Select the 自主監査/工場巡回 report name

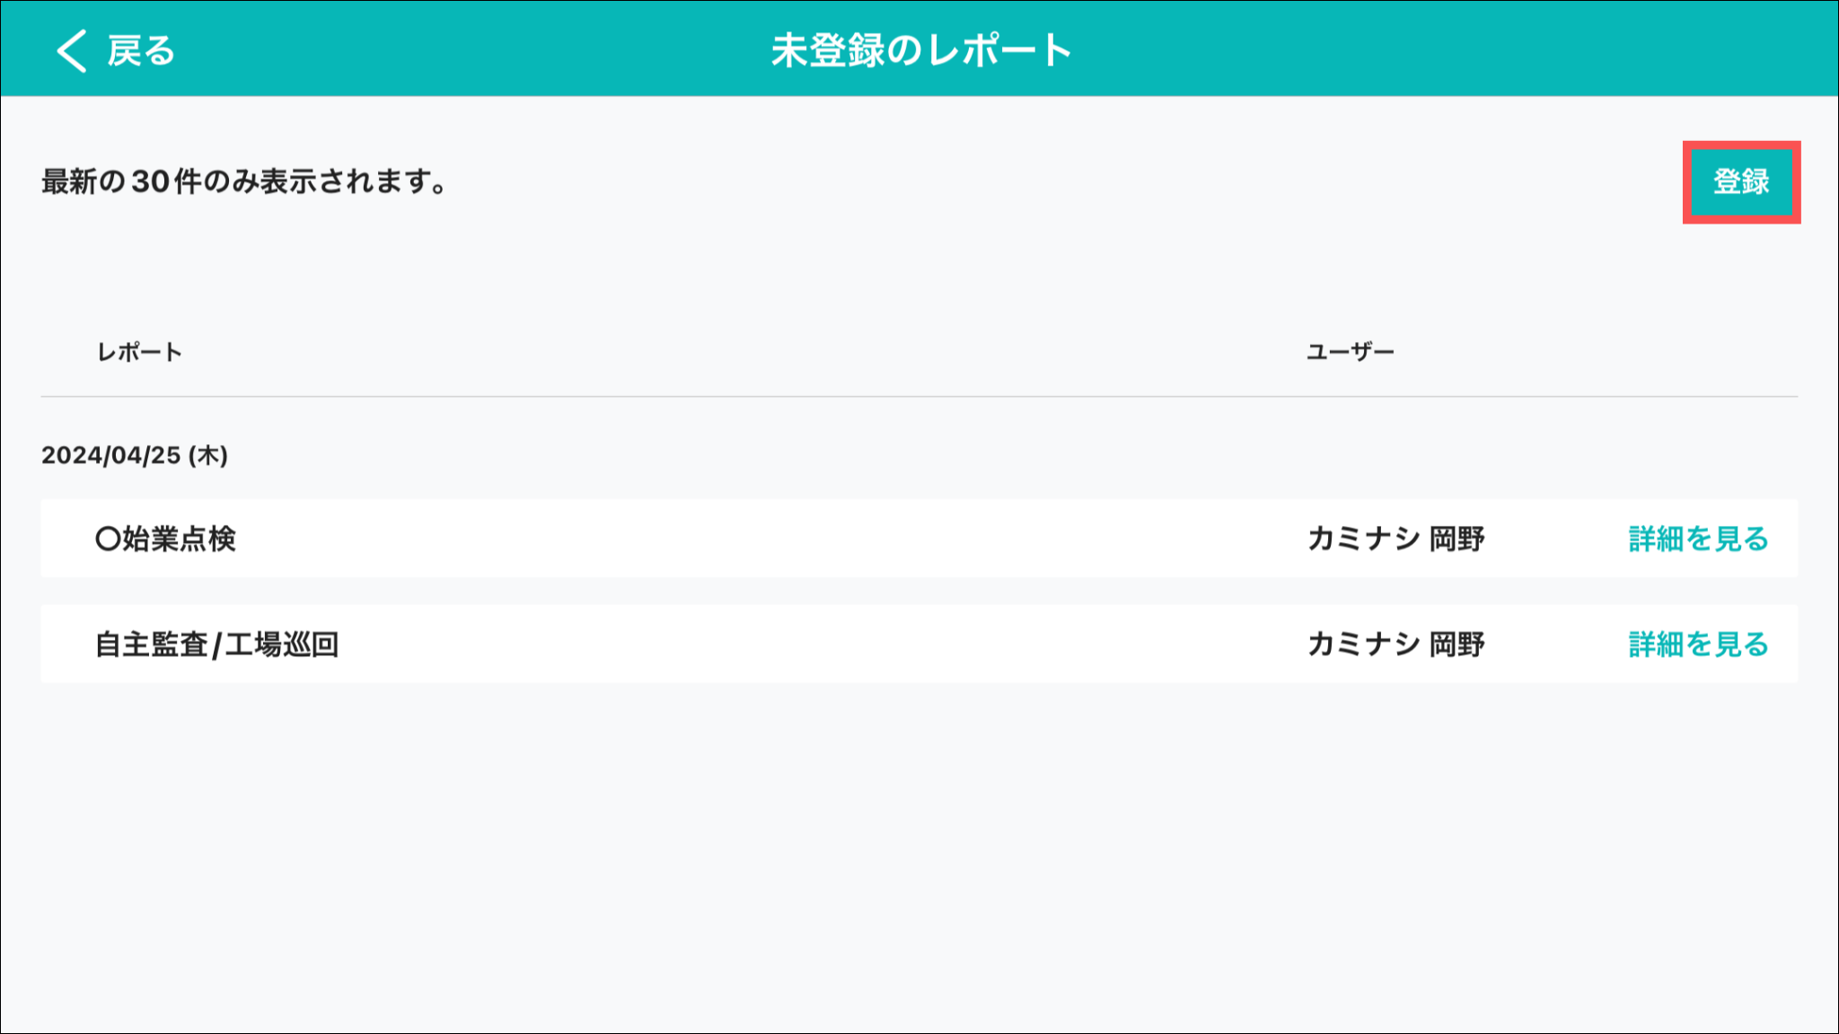(216, 644)
